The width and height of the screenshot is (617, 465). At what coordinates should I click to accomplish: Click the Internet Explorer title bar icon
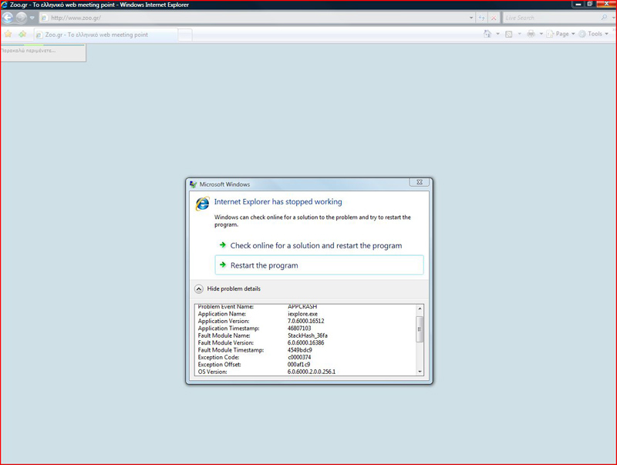[x=5, y=5]
